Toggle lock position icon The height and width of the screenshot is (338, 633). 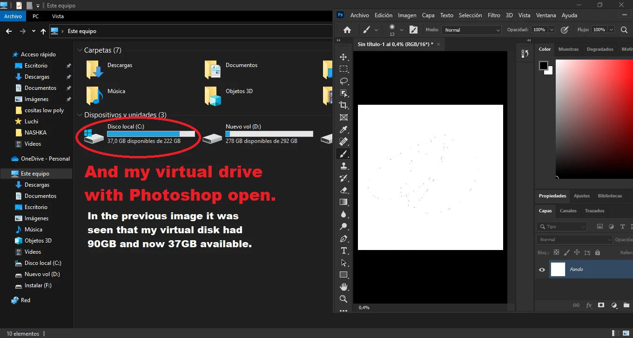[577, 252]
